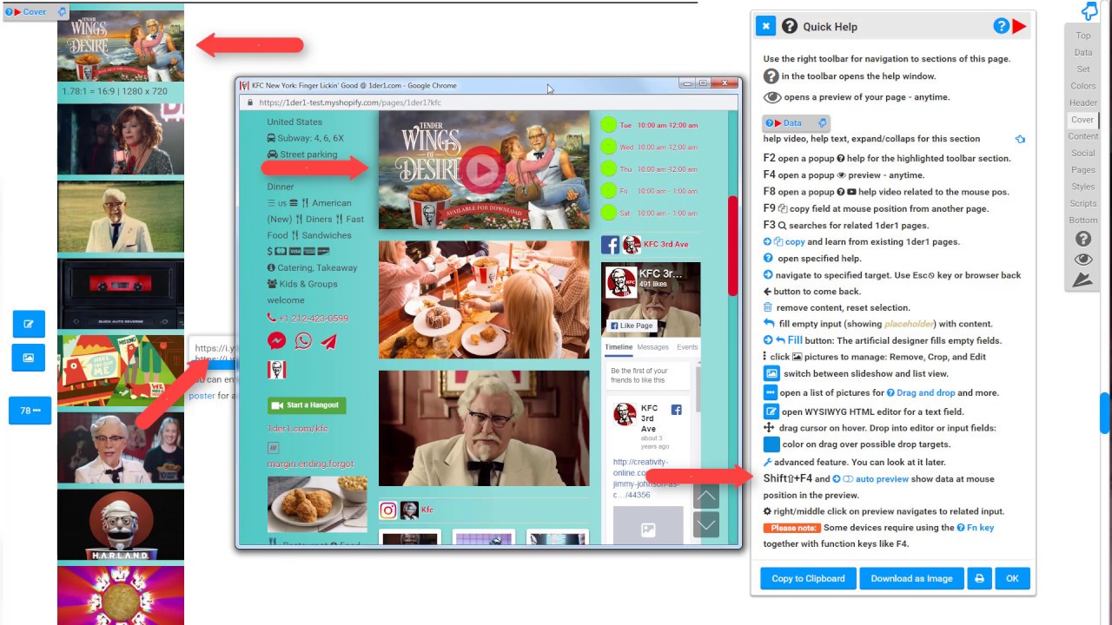This screenshot has height=625, width=1112.
Task: Open the Fn key help link
Action: [x=981, y=528]
